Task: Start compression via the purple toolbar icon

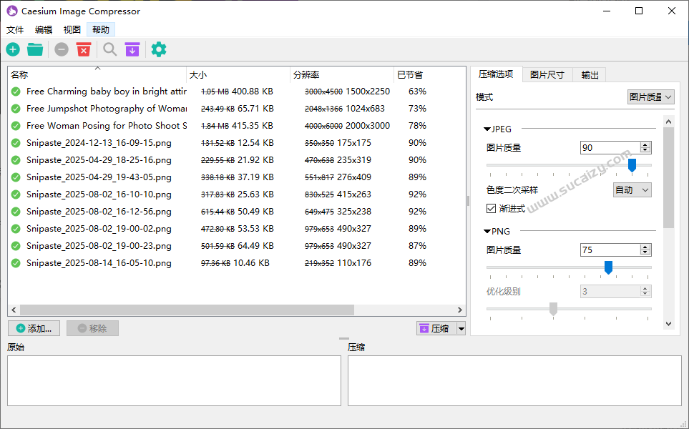Action: (x=133, y=49)
